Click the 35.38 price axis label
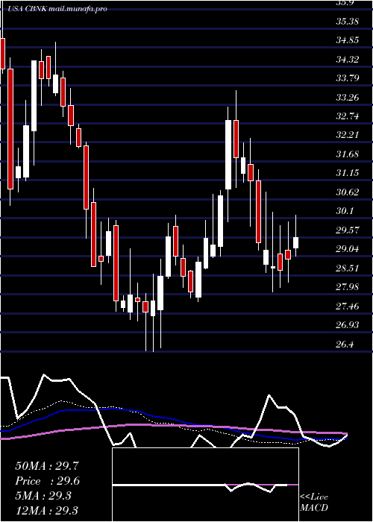 348,22
